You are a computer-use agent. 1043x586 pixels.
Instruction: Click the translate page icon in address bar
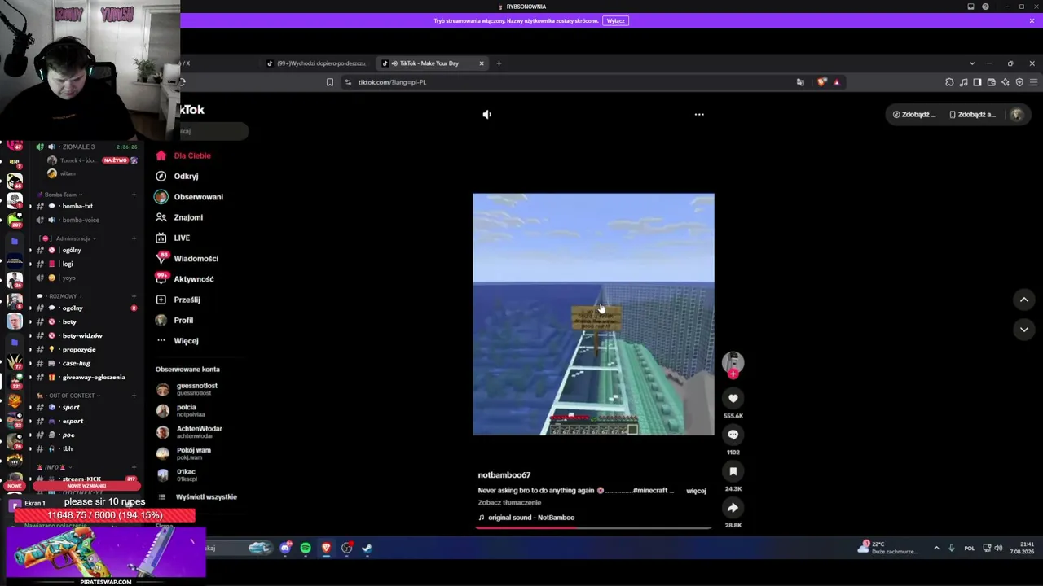(x=800, y=82)
